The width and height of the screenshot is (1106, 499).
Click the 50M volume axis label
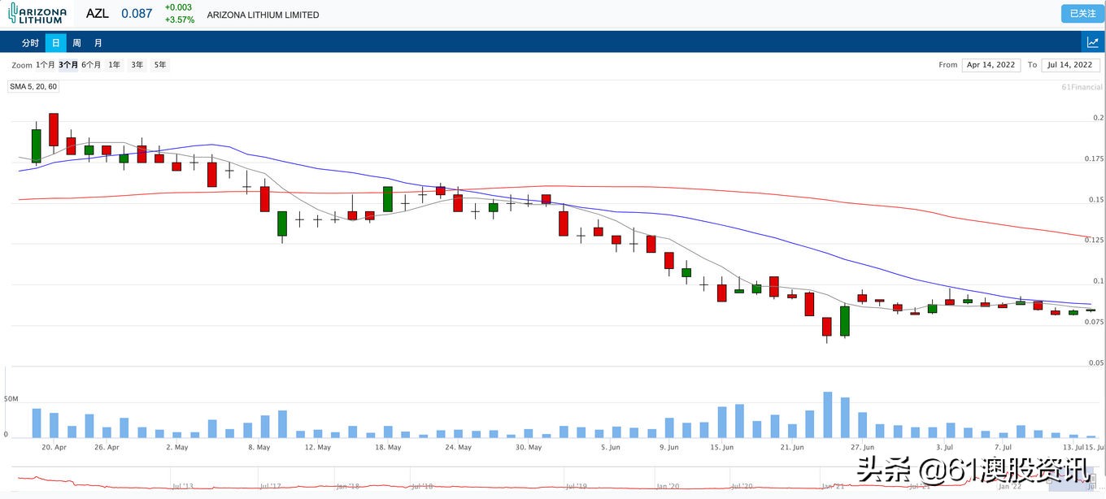[x=11, y=399]
